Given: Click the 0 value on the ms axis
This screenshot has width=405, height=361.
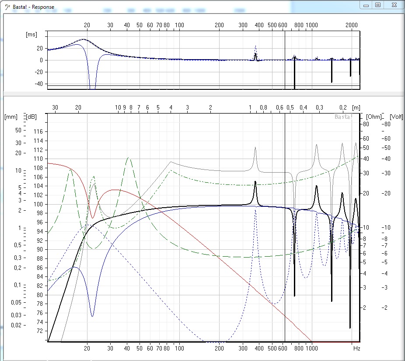Looking at the screenshot, I should click(x=41, y=60).
